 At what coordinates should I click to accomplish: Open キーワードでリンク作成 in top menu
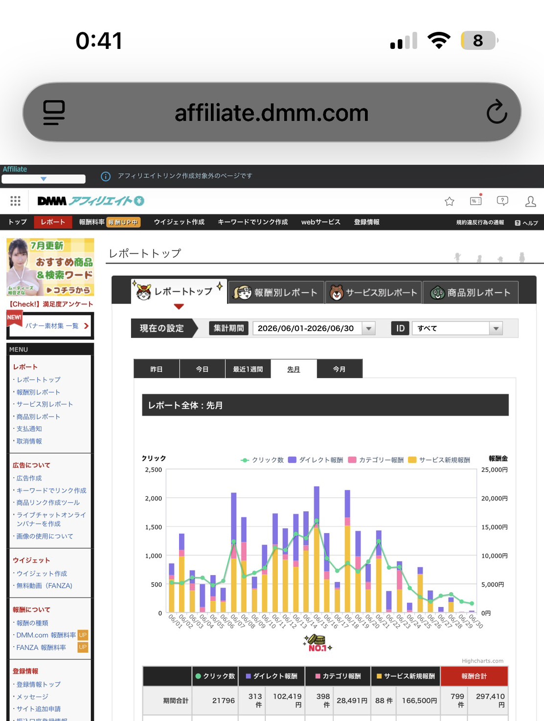tap(252, 222)
